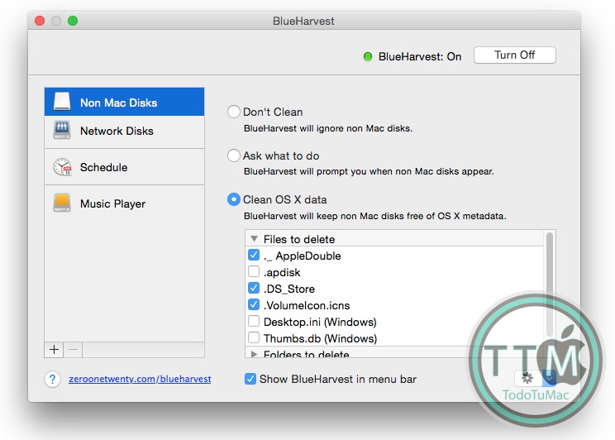The image size is (615, 440).
Task: Click the Turn Off button
Action: [515, 55]
